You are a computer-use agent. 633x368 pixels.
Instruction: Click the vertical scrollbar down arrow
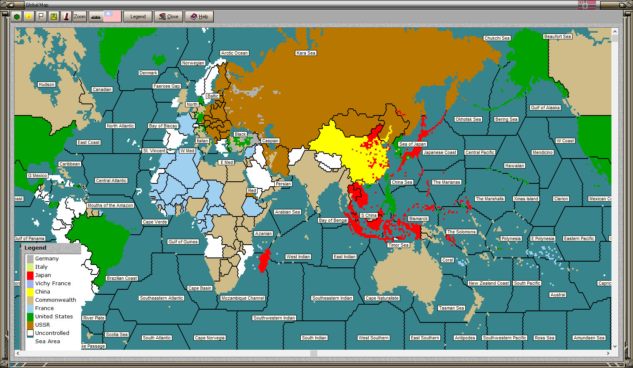click(x=614, y=347)
